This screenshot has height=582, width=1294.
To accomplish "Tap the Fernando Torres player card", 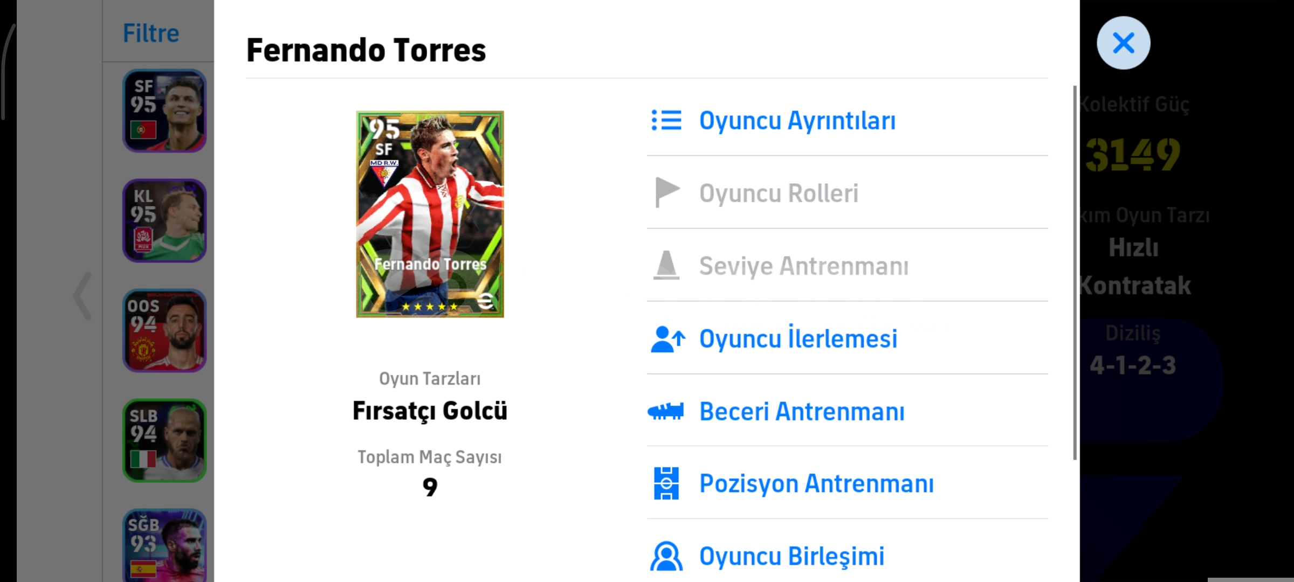I will click(x=430, y=214).
